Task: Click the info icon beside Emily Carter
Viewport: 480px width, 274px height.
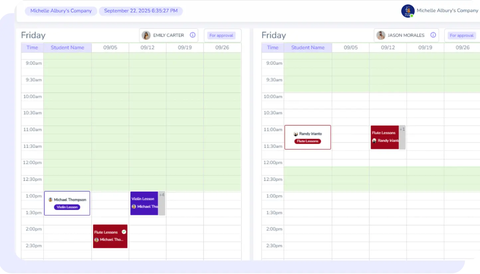Action: click(x=192, y=35)
